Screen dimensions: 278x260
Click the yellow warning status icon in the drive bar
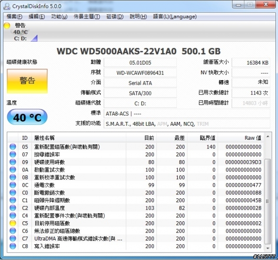click(7, 26)
